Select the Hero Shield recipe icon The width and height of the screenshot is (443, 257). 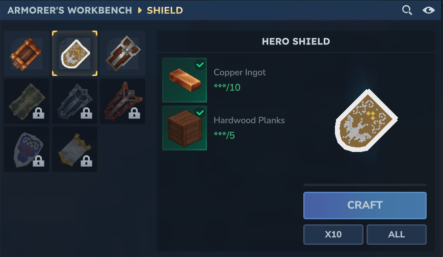point(74,54)
